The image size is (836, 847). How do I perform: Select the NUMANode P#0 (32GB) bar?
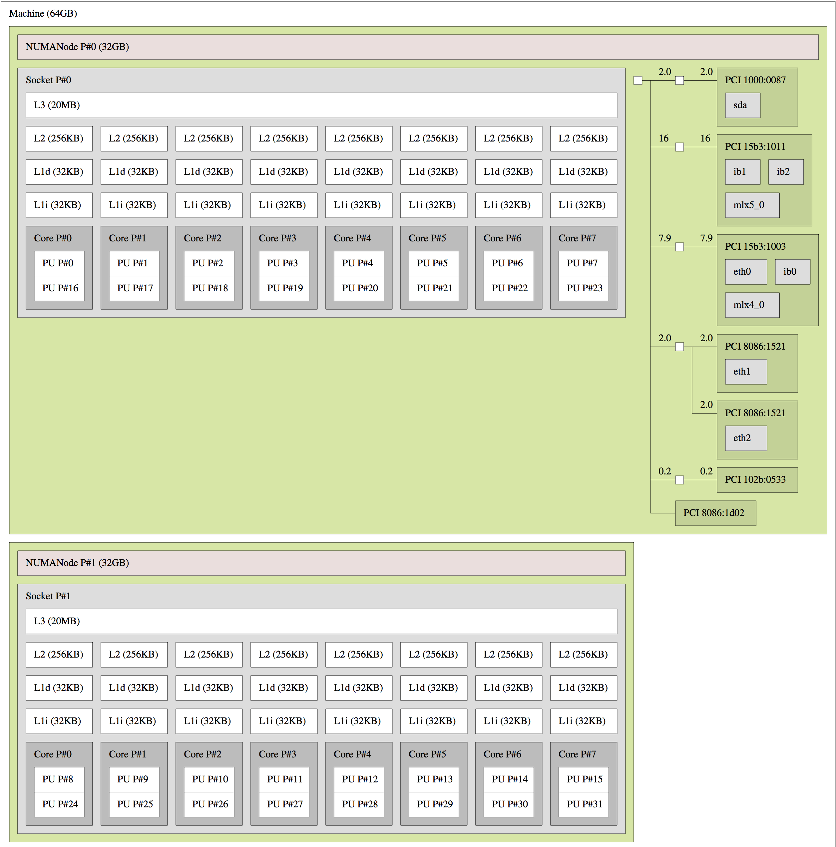tap(418, 47)
